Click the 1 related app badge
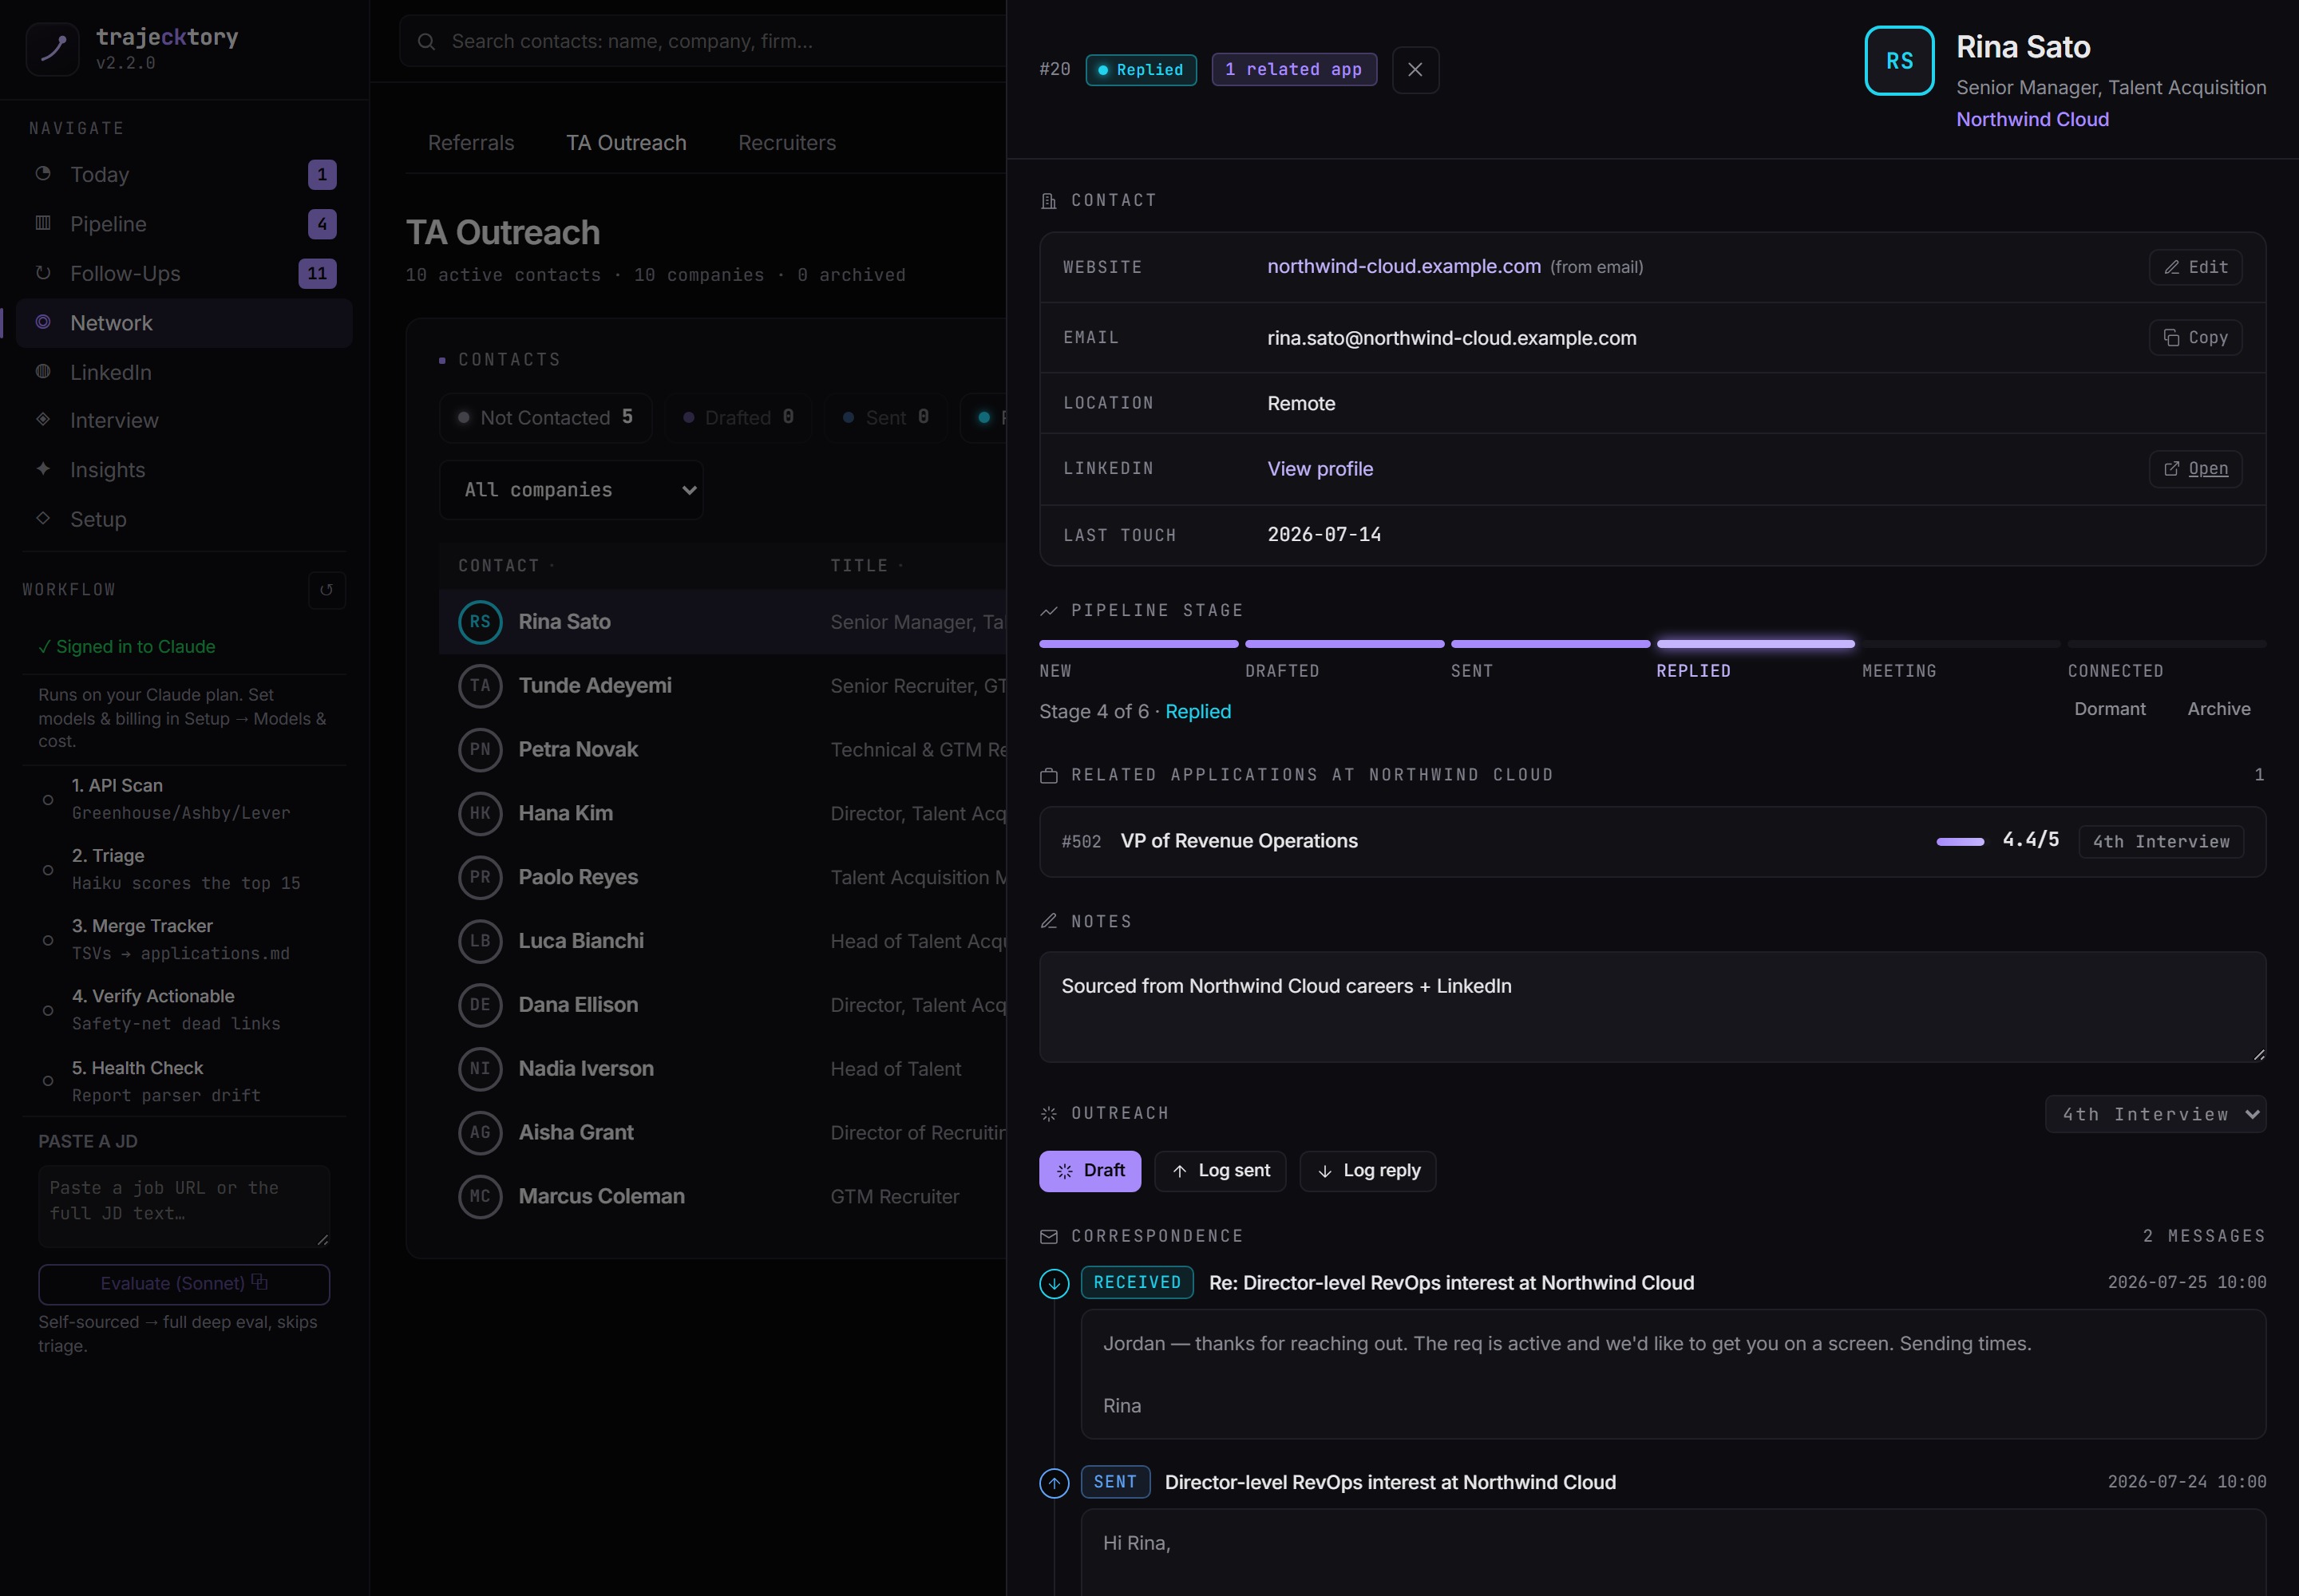The image size is (2299, 1596). click(1293, 70)
